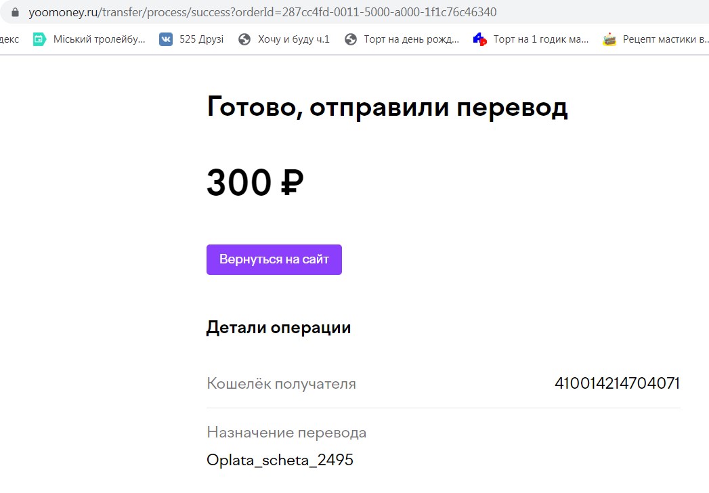Click the recipient wallet number 410014214704071
This screenshot has width=709, height=493.
pos(617,383)
